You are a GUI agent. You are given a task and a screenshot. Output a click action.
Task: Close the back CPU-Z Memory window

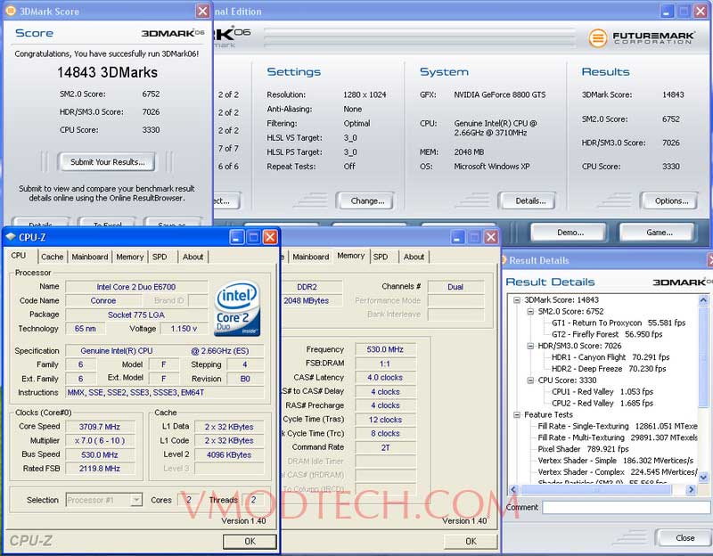point(491,237)
